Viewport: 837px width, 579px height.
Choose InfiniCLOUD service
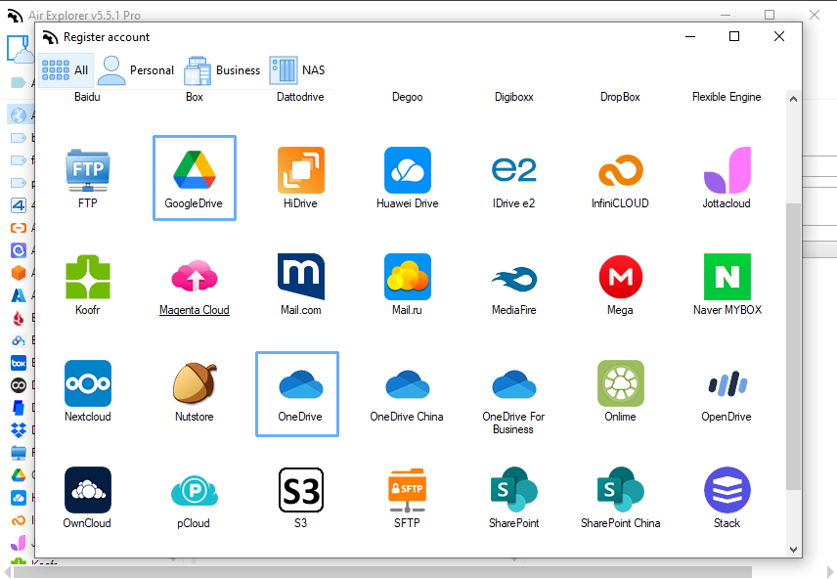(620, 171)
